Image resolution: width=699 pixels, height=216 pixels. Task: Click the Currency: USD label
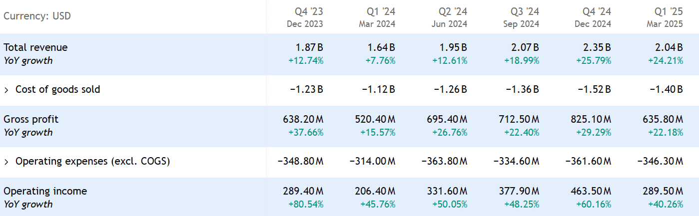point(37,16)
